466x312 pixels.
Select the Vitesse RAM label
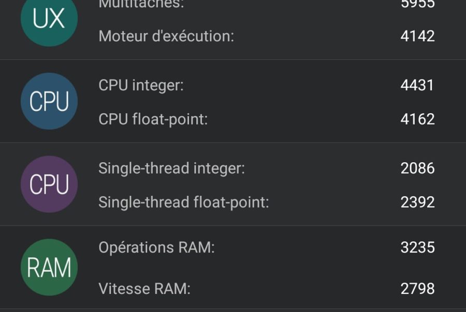tap(144, 289)
